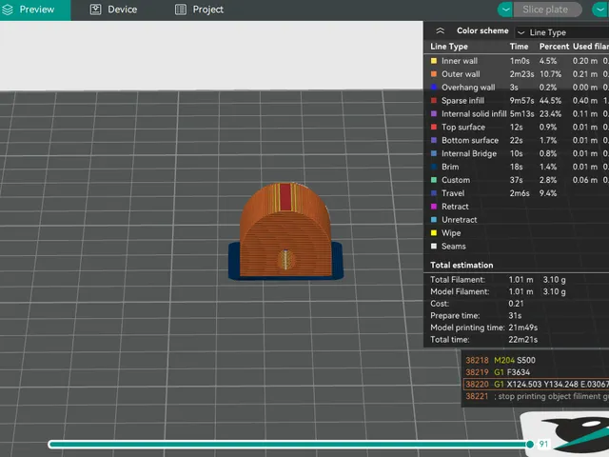Toggle Overhang wall color swatch
This screenshot has width=609, height=457.
pos(434,87)
